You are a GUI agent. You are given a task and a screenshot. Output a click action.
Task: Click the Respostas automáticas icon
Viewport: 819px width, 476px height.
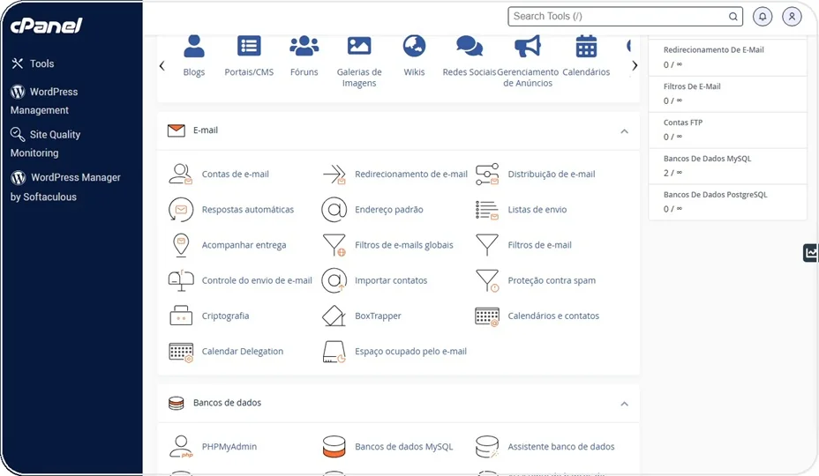(181, 209)
